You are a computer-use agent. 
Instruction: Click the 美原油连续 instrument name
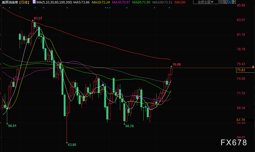coord(10,2)
